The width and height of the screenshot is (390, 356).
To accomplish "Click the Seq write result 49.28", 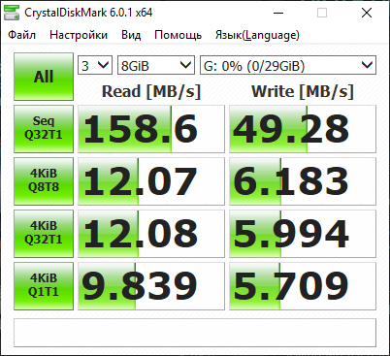I will [x=303, y=129].
